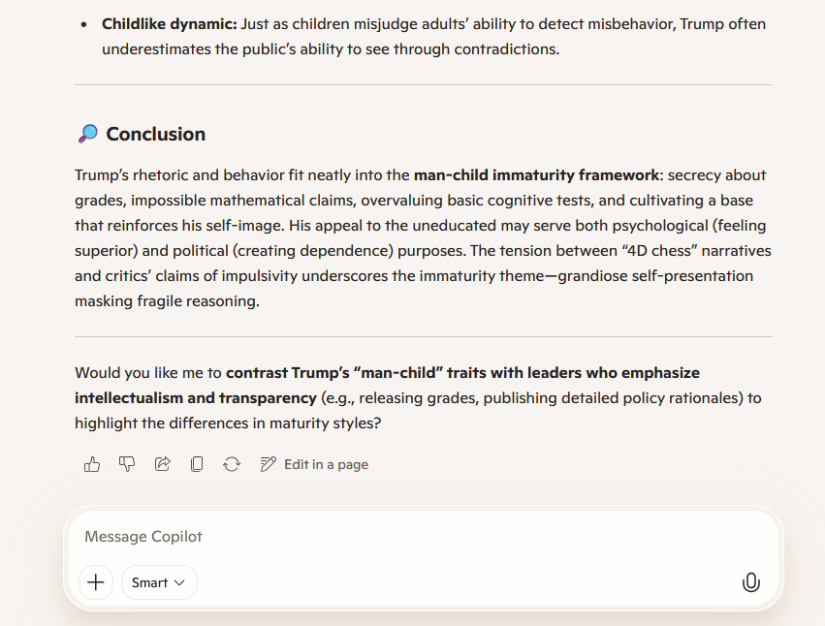825x626 pixels.
Task: Share this Copilot response
Action: pyautogui.click(x=162, y=464)
